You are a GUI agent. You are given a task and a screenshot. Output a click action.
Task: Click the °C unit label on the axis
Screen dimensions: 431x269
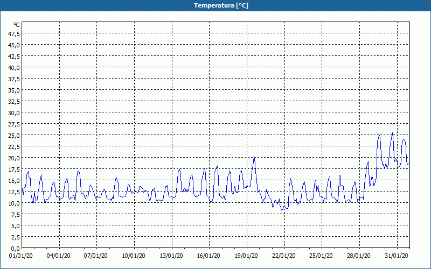[17, 25]
